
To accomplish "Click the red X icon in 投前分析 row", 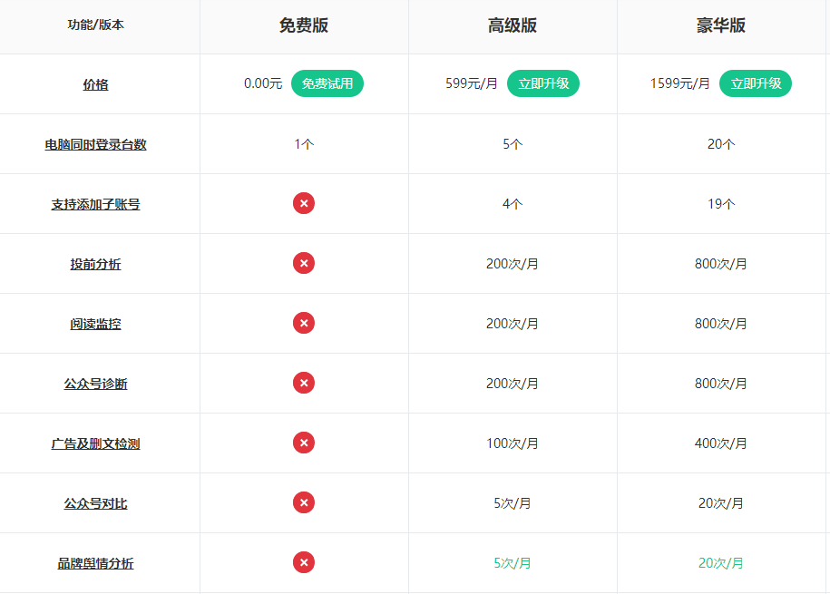I will pos(304,263).
